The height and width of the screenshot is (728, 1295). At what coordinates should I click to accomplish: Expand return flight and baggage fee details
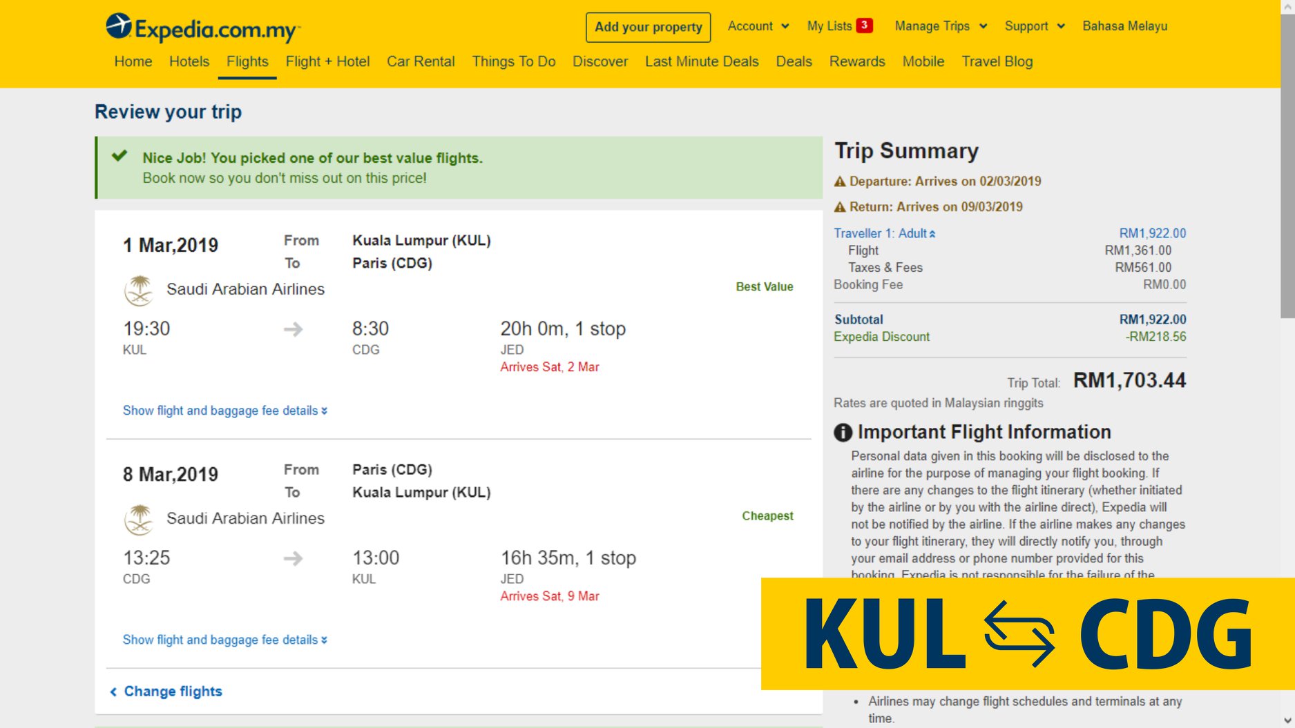click(x=225, y=640)
